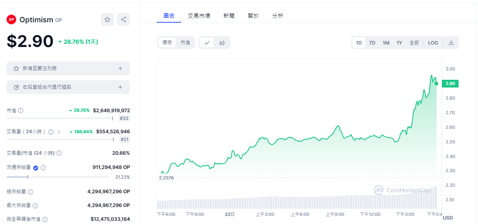
Task: Click volume value $554,526,946
Action: 113,132
